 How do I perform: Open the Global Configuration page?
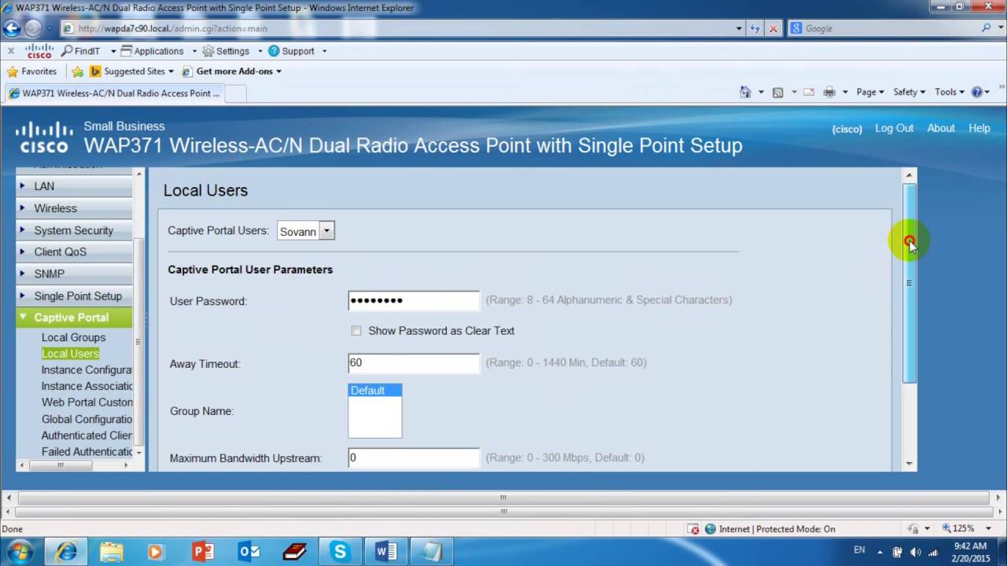(87, 419)
